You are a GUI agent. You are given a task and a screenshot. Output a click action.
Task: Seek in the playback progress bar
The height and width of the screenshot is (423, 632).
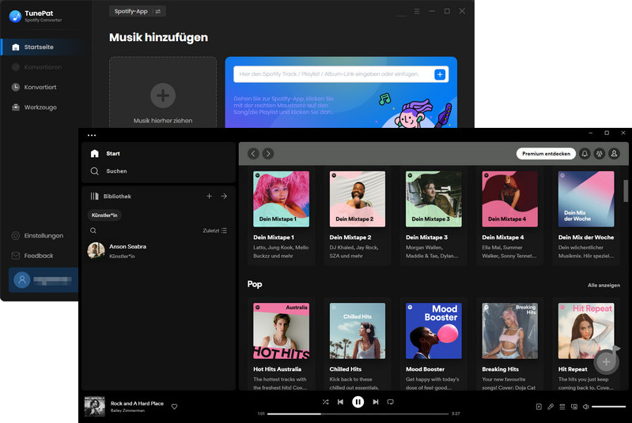358,414
